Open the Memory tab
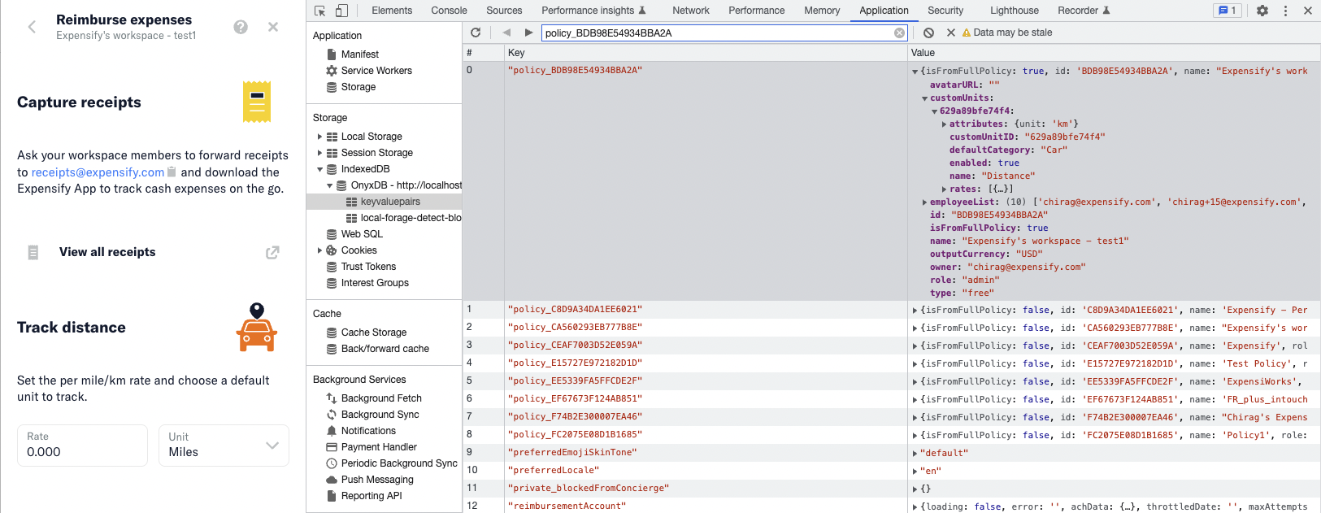Screen dimensions: 1321x513 click(822, 11)
